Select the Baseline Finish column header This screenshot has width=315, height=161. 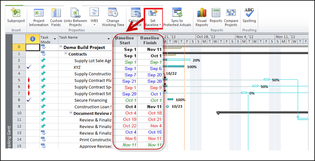(150, 40)
